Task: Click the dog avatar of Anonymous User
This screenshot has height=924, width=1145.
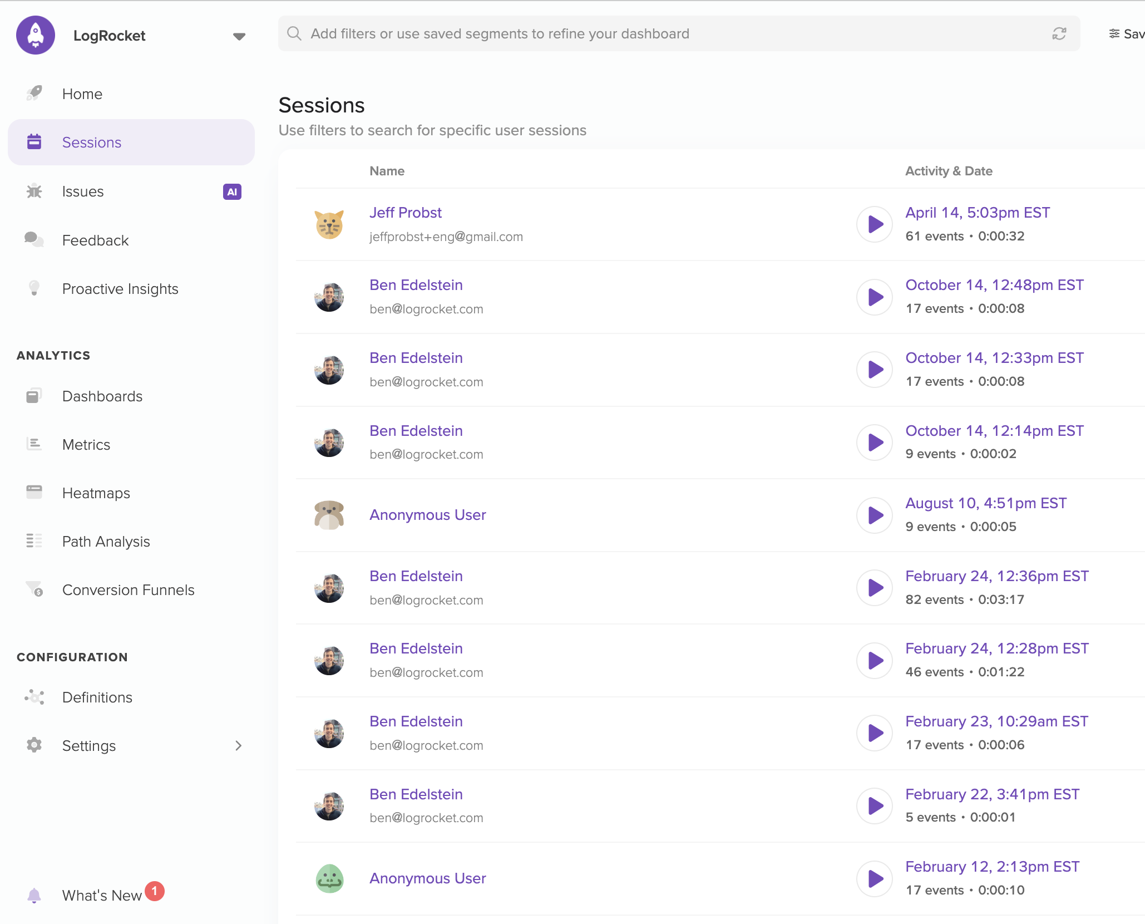Action: pyautogui.click(x=329, y=515)
